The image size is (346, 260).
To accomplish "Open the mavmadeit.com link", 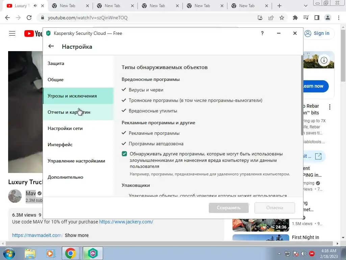I will tap(37, 235).
